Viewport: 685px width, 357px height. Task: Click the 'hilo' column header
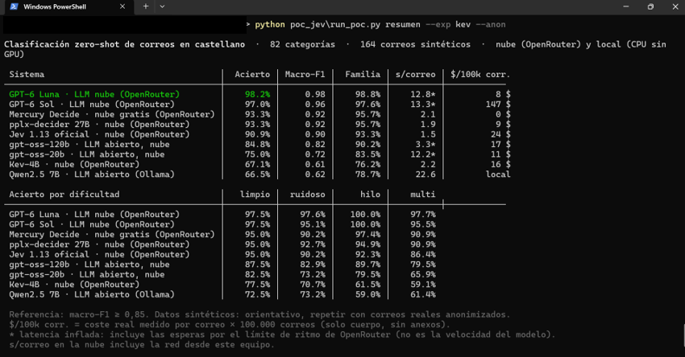tap(370, 195)
